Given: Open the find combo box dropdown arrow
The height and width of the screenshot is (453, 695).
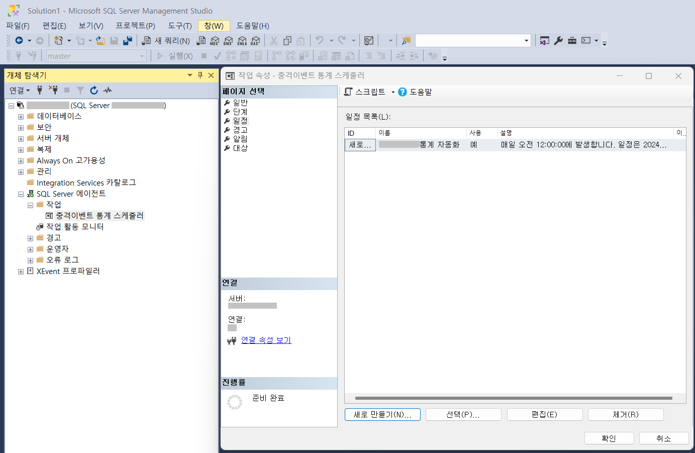Looking at the screenshot, I should click(x=526, y=41).
